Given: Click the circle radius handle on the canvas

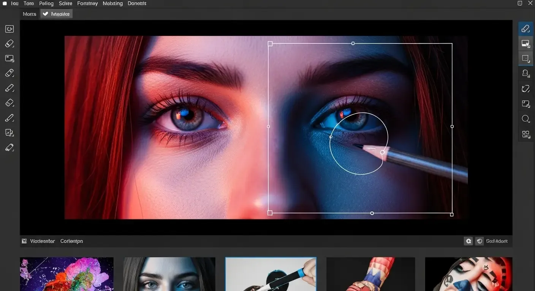Looking at the screenshot, I should coord(383,152).
